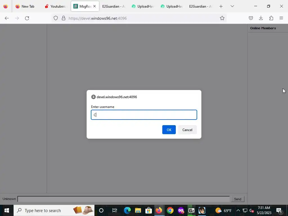
Task: Click the Firefox taskbar icon
Action: point(159,210)
